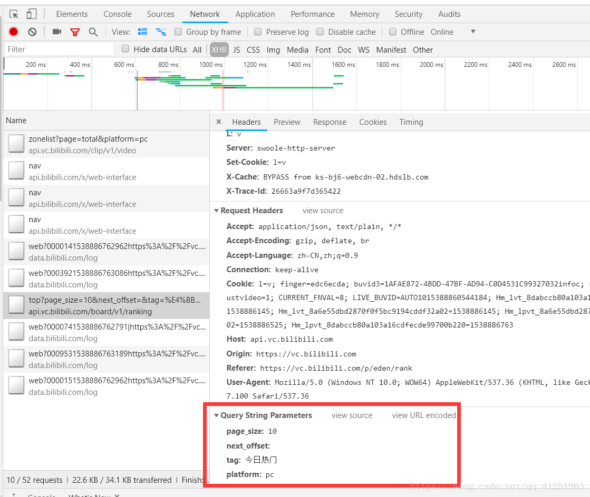The height and width of the screenshot is (497, 590).
Task: Check Disable cache option
Action: [320, 32]
